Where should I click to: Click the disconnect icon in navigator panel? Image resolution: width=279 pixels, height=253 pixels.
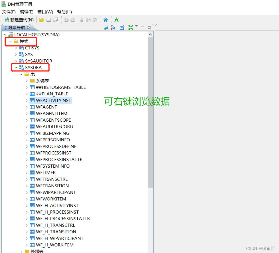[x=113, y=27]
